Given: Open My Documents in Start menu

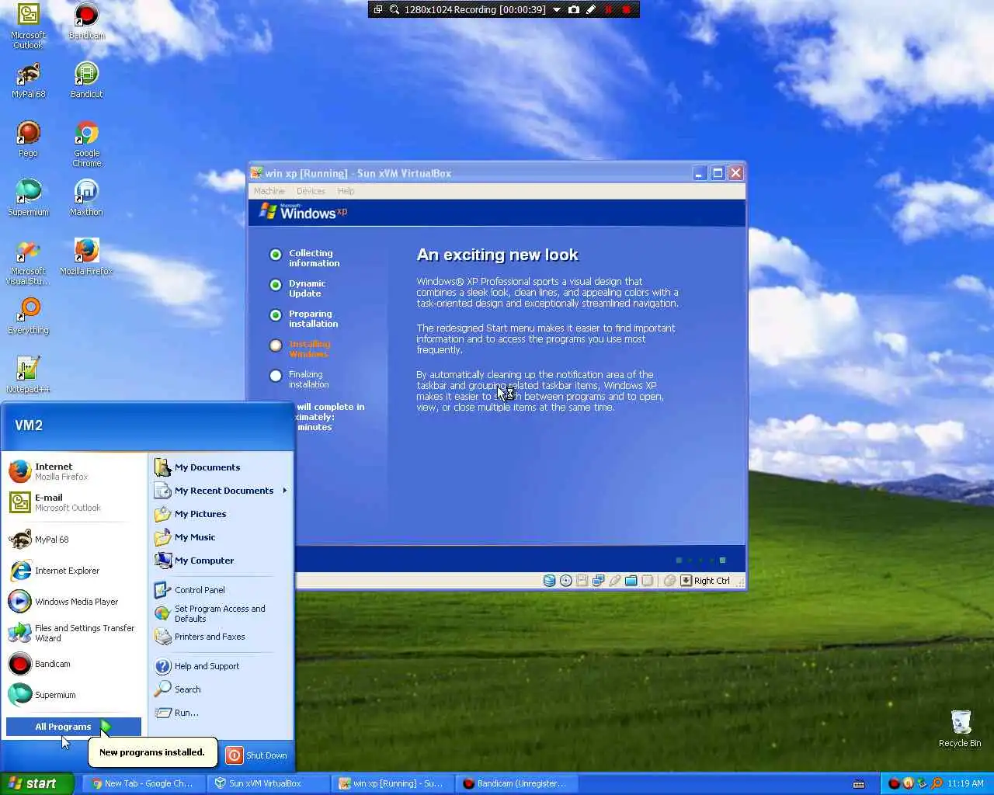Looking at the screenshot, I should 221,467.
